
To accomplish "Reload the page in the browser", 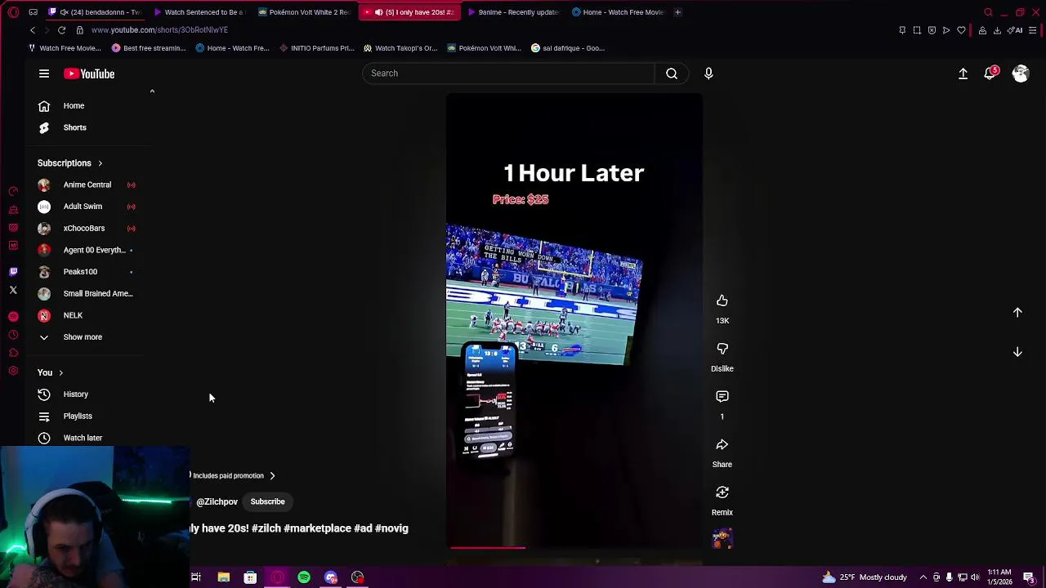I will [x=61, y=30].
